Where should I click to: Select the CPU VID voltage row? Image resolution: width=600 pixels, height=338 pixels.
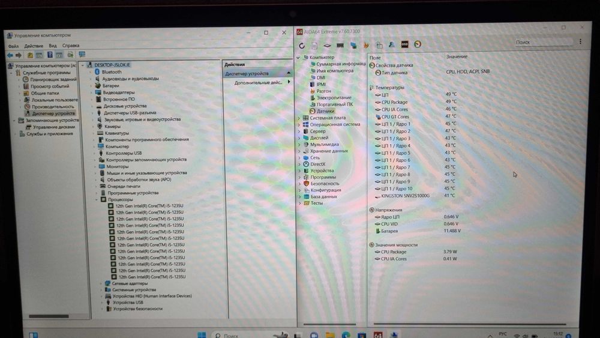tap(417, 224)
